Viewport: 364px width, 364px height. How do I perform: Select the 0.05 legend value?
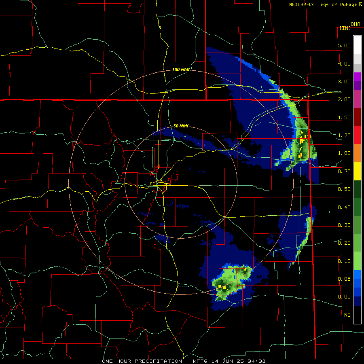344,279
